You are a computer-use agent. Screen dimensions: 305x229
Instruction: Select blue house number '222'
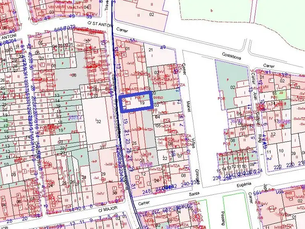point(277,167)
